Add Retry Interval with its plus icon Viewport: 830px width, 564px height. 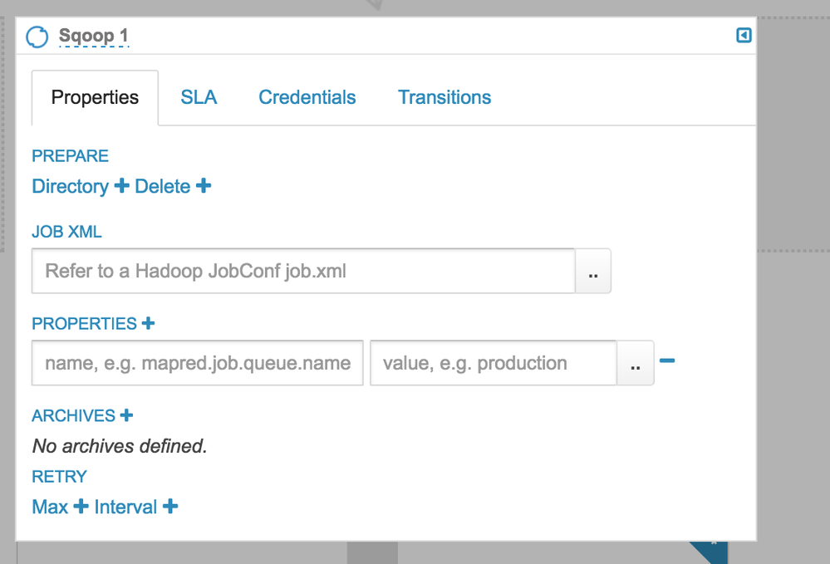[x=169, y=506]
